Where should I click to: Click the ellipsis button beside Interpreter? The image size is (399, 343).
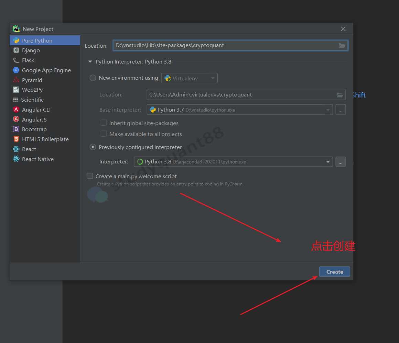[x=340, y=162]
